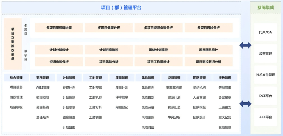Open 项目监控状况分析 box
The width and height of the screenshot is (283, 136).
(x=208, y=62)
